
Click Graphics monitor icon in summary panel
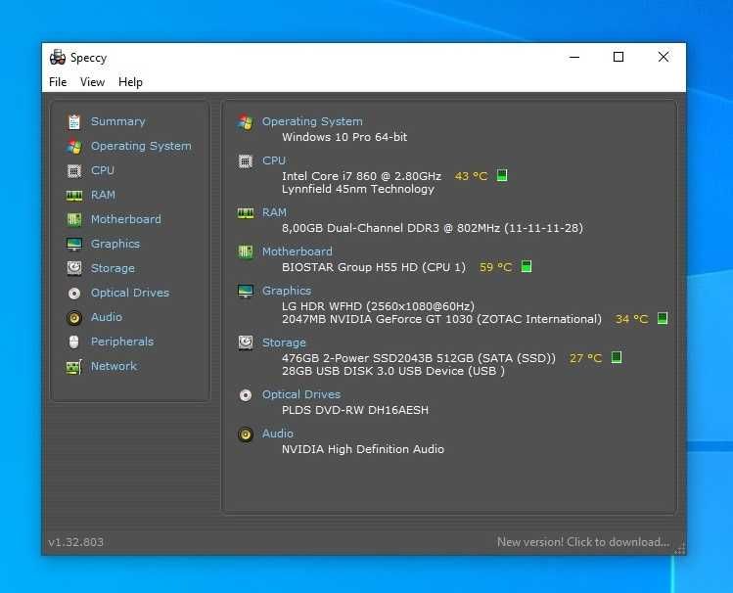[x=246, y=292]
